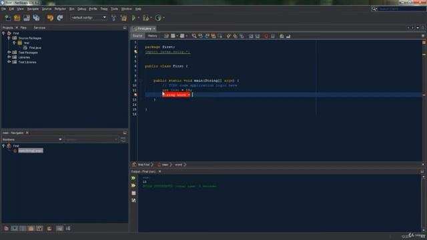Viewport: 427px width, 240px height.
Task: Toggle Show Static Members in the Navigator bottom toolbar
Action: (23, 228)
